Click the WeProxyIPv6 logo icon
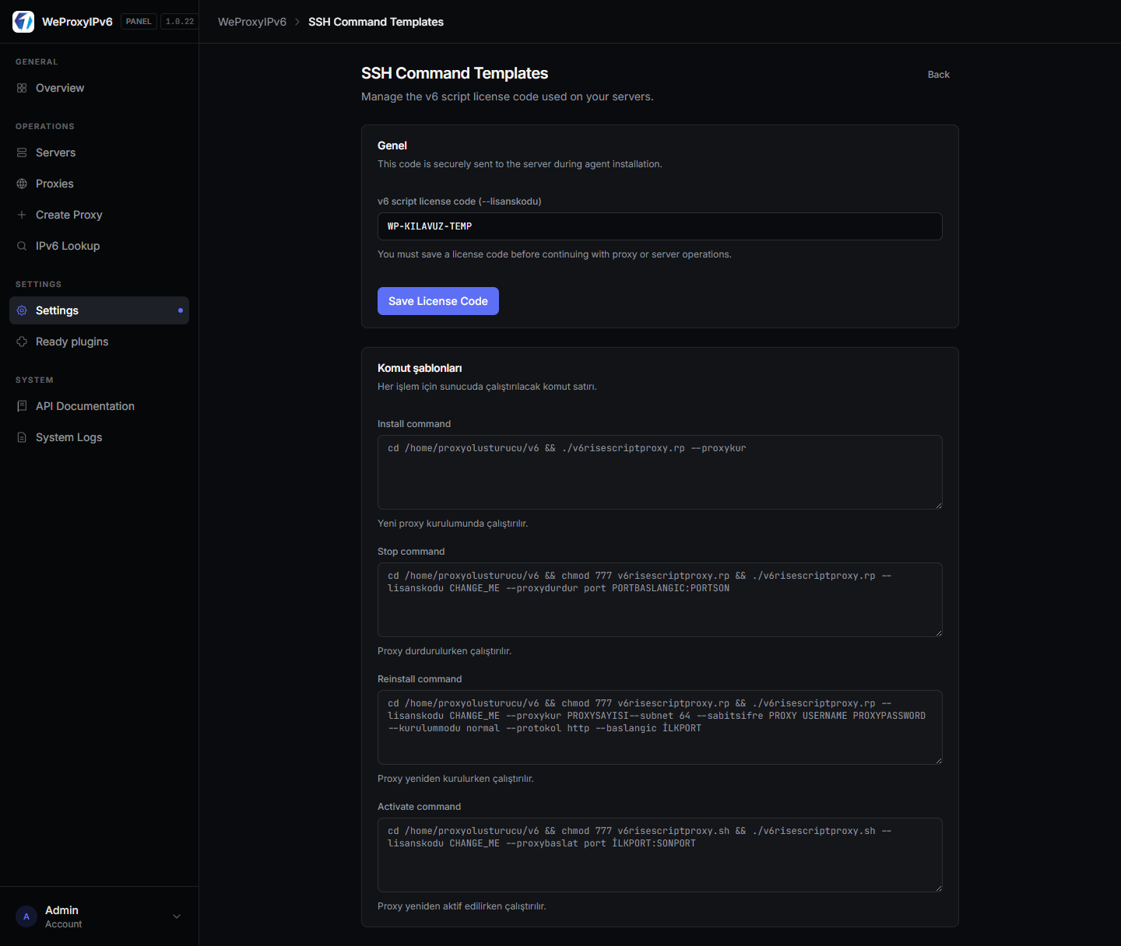Image resolution: width=1121 pixels, height=946 pixels. pos(23,22)
